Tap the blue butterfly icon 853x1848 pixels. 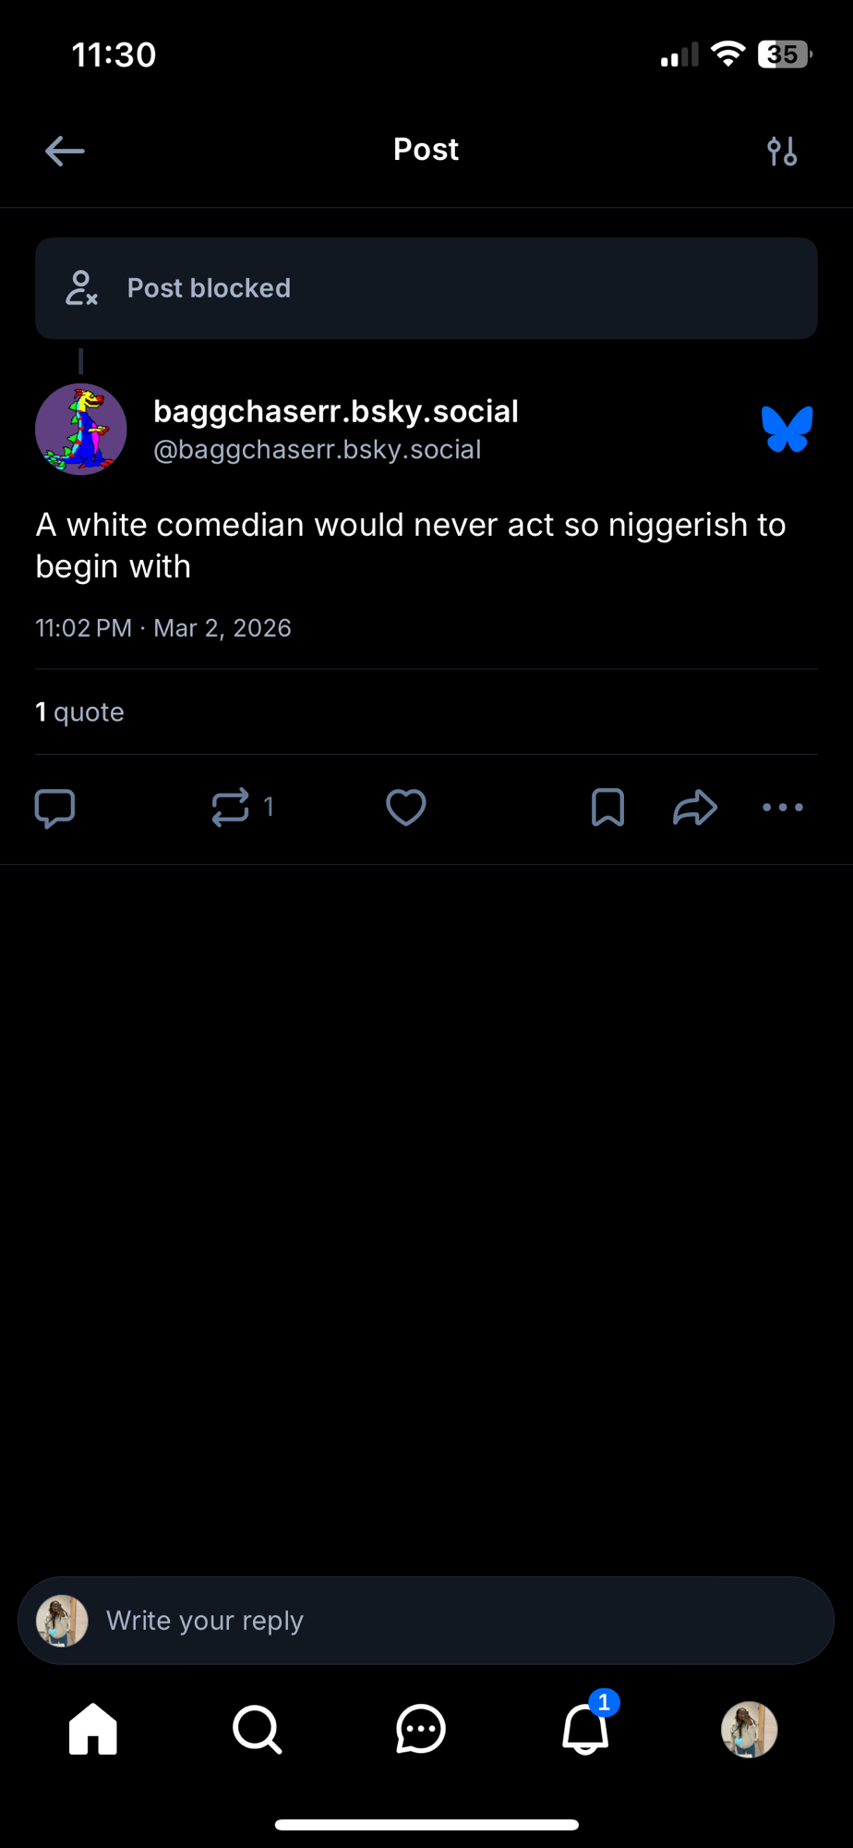click(787, 430)
